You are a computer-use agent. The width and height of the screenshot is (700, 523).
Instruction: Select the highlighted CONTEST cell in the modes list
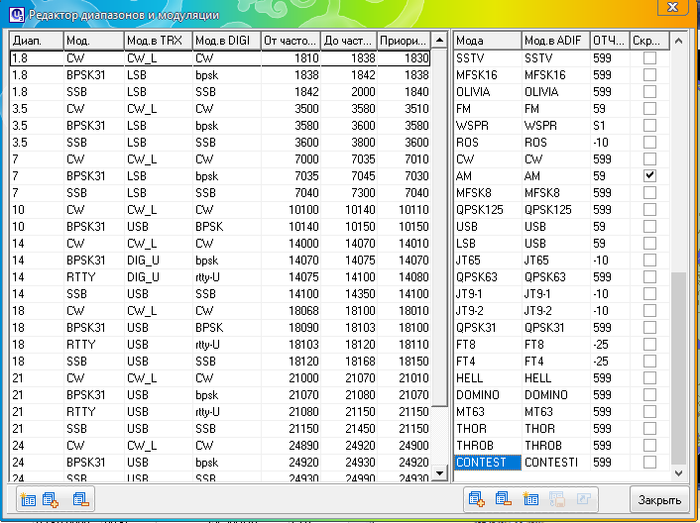coord(487,463)
